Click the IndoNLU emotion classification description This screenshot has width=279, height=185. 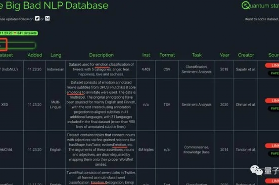pos(101,69)
